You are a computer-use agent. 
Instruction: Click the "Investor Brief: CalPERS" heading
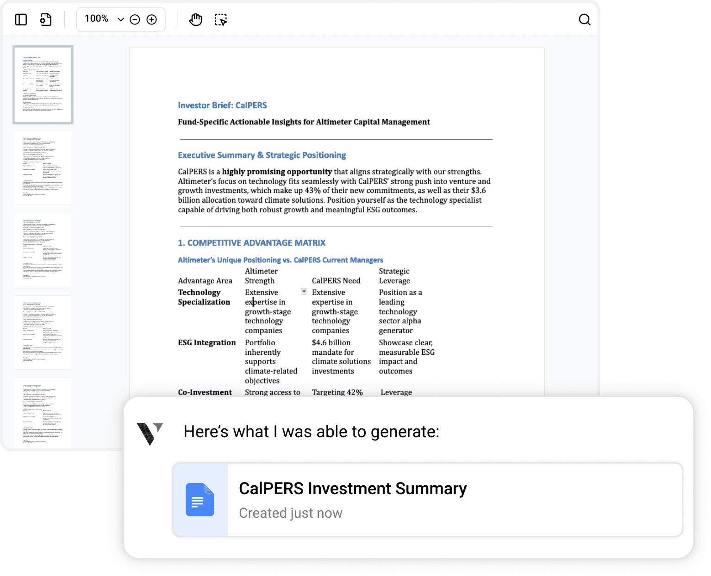click(222, 105)
